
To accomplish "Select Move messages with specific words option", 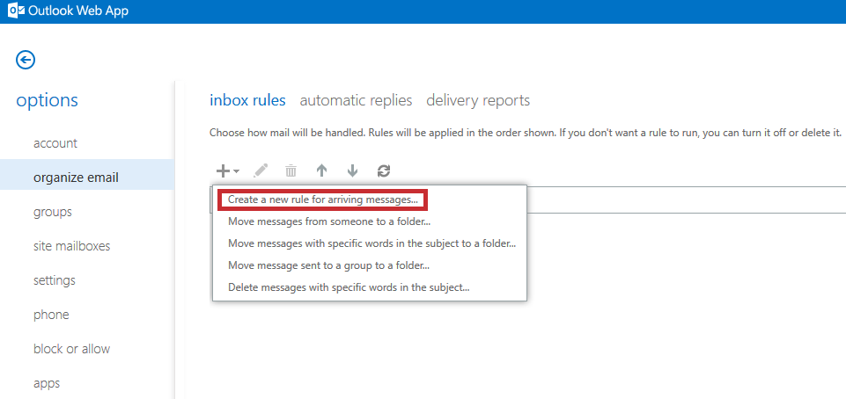I will tap(372, 243).
